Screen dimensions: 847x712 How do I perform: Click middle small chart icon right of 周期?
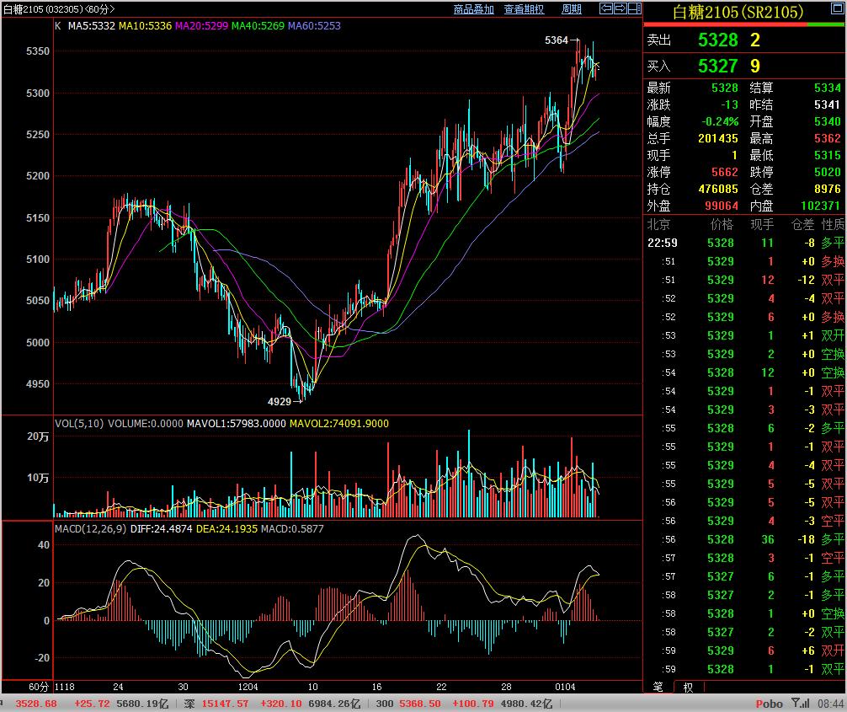click(x=621, y=9)
